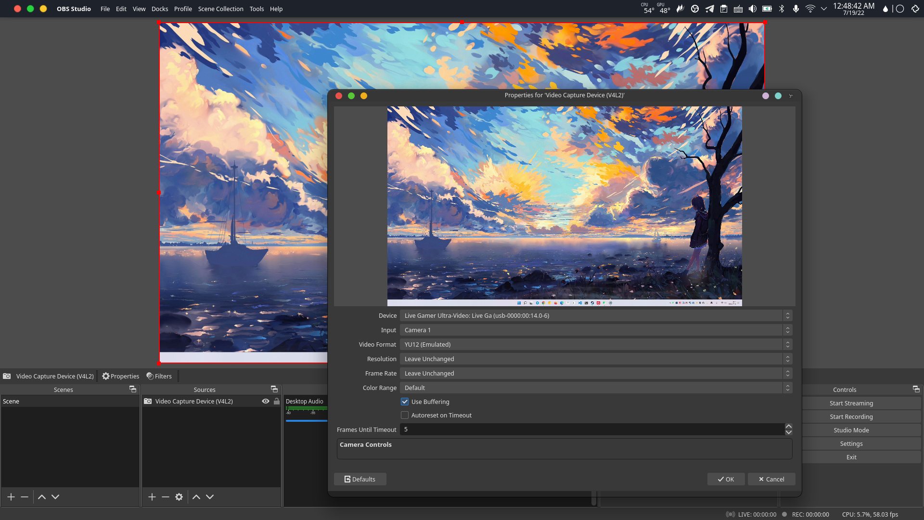Click the flame icon next to the GPU temperature
The image size is (924, 520).
[x=680, y=9]
